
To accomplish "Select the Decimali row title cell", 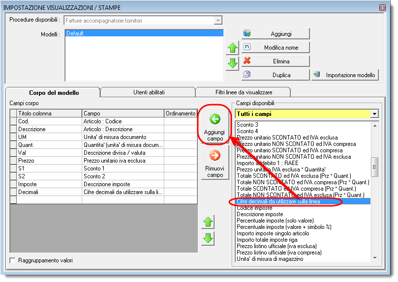I will (x=49, y=192).
